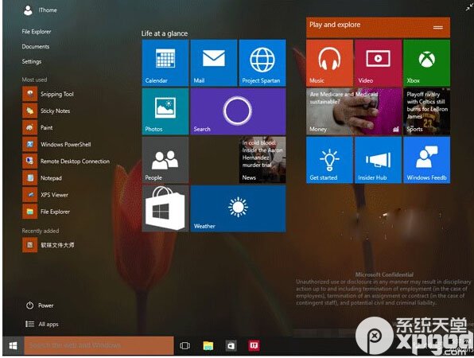
Task: Open the Documents link
Action: click(x=35, y=47)
